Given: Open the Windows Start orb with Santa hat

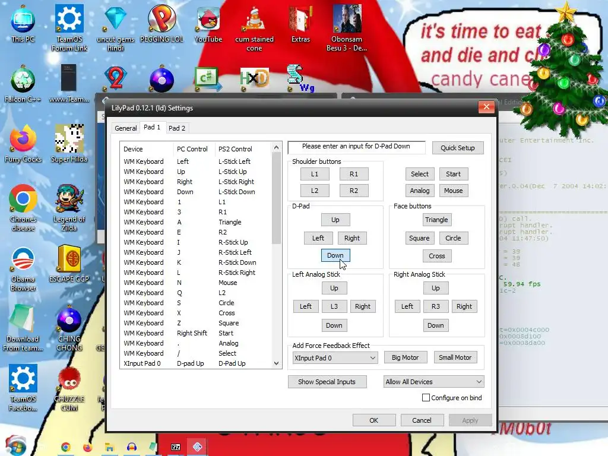Looking at the screenshot, I should [15, 445].
